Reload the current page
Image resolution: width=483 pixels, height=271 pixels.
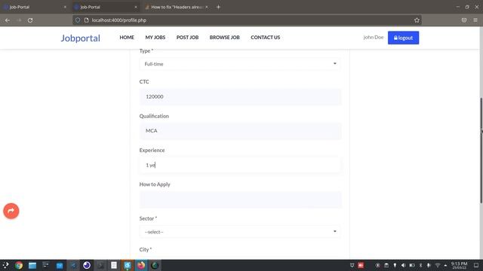tap(30, 20)
